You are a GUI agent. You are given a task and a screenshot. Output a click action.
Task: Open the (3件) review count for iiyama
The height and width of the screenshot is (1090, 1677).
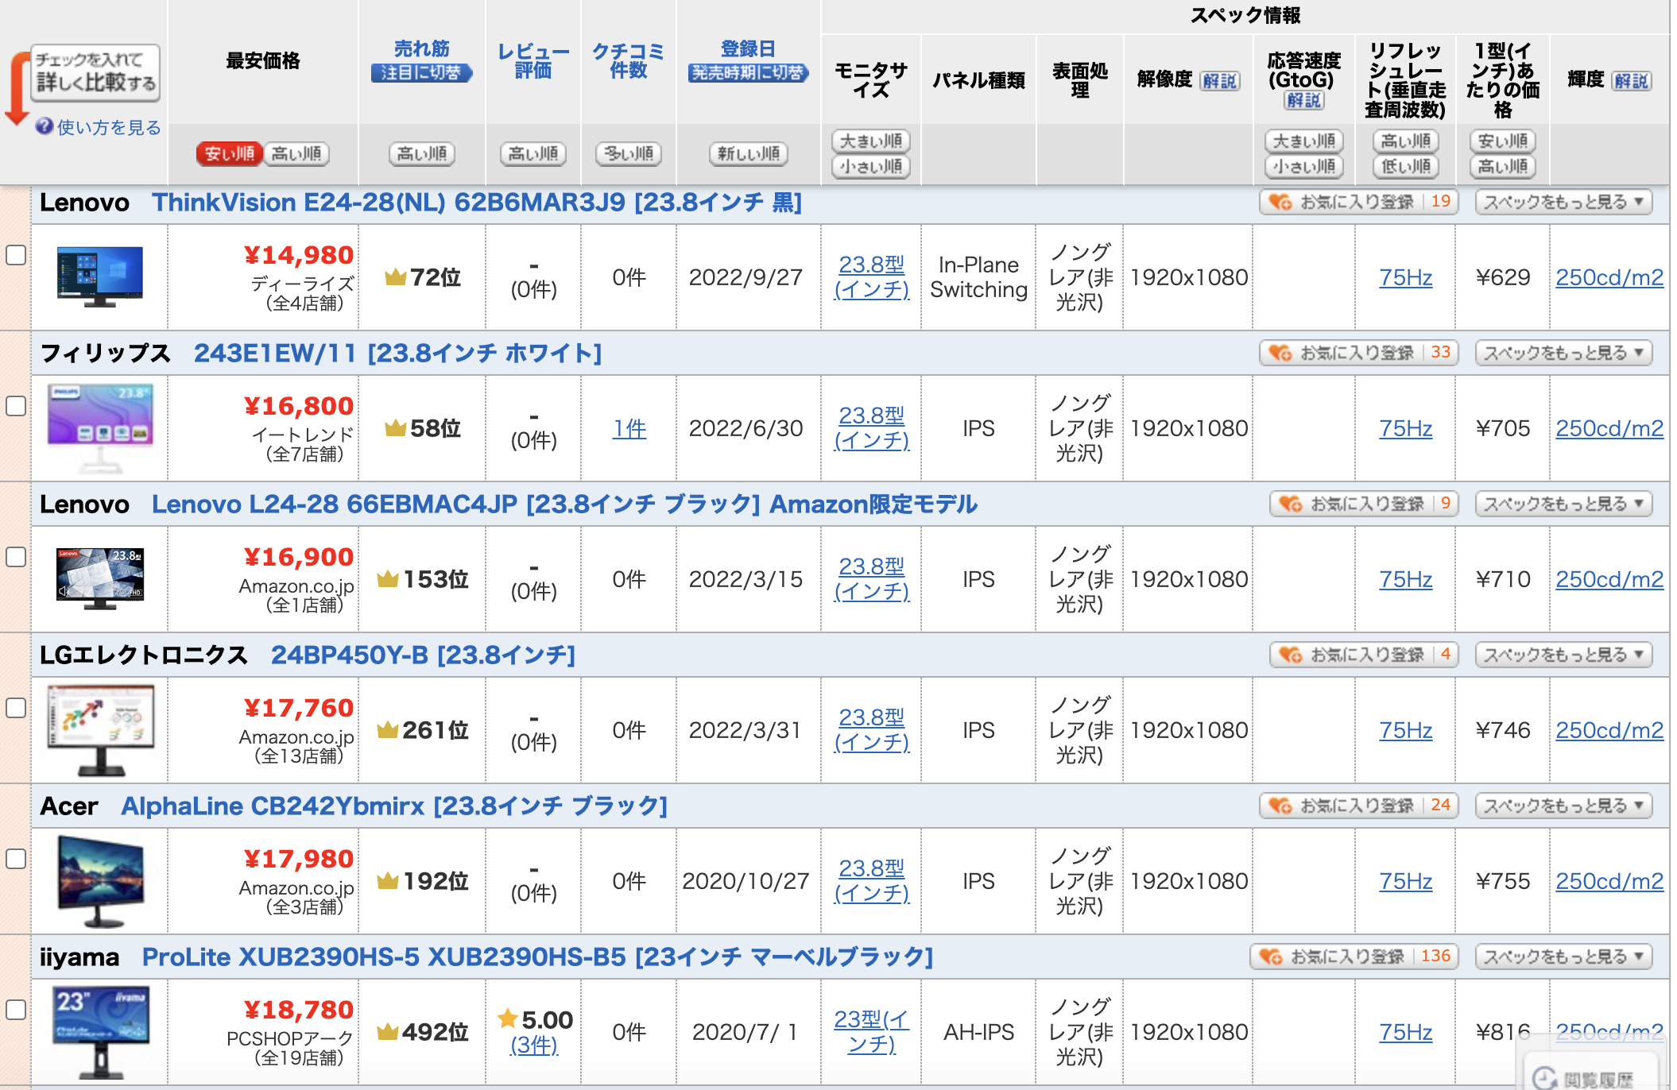tap(533, 1046)
